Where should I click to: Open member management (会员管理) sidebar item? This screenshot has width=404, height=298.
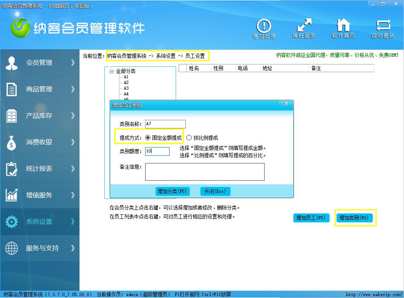(x=39, y=63)
